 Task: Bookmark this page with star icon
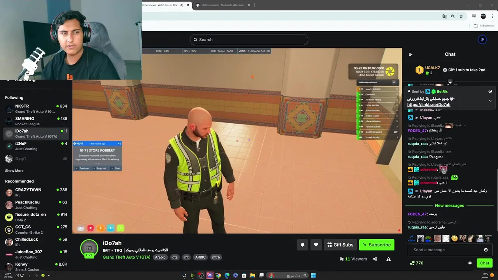[x=461, y=16]
